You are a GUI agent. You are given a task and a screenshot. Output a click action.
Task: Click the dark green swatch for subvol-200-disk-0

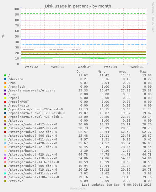point(5,109)
